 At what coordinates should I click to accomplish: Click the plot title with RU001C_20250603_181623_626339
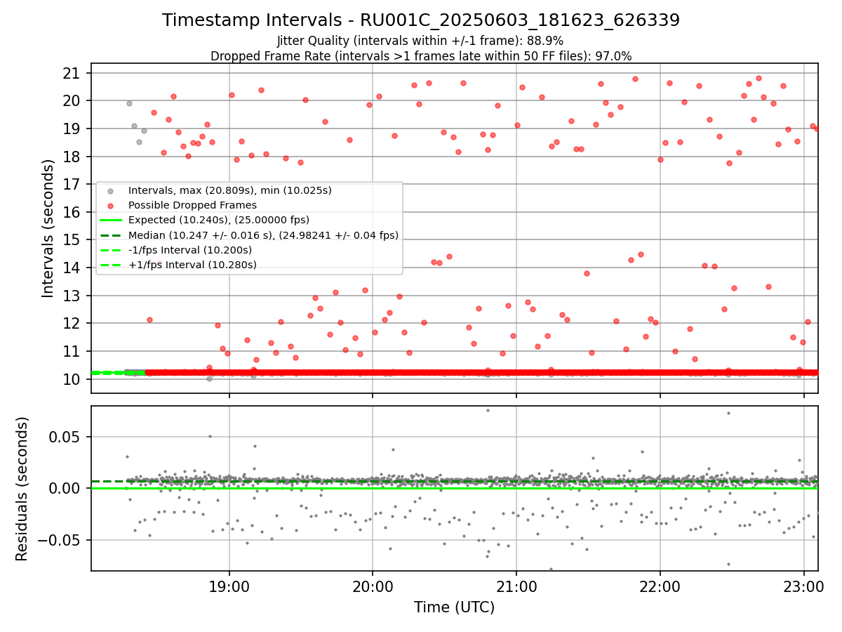[x=421, y=20]
